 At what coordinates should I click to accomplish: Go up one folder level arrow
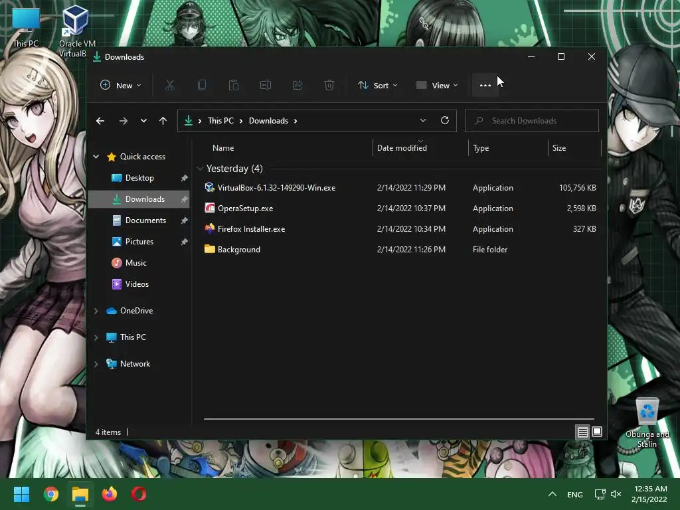163,121
